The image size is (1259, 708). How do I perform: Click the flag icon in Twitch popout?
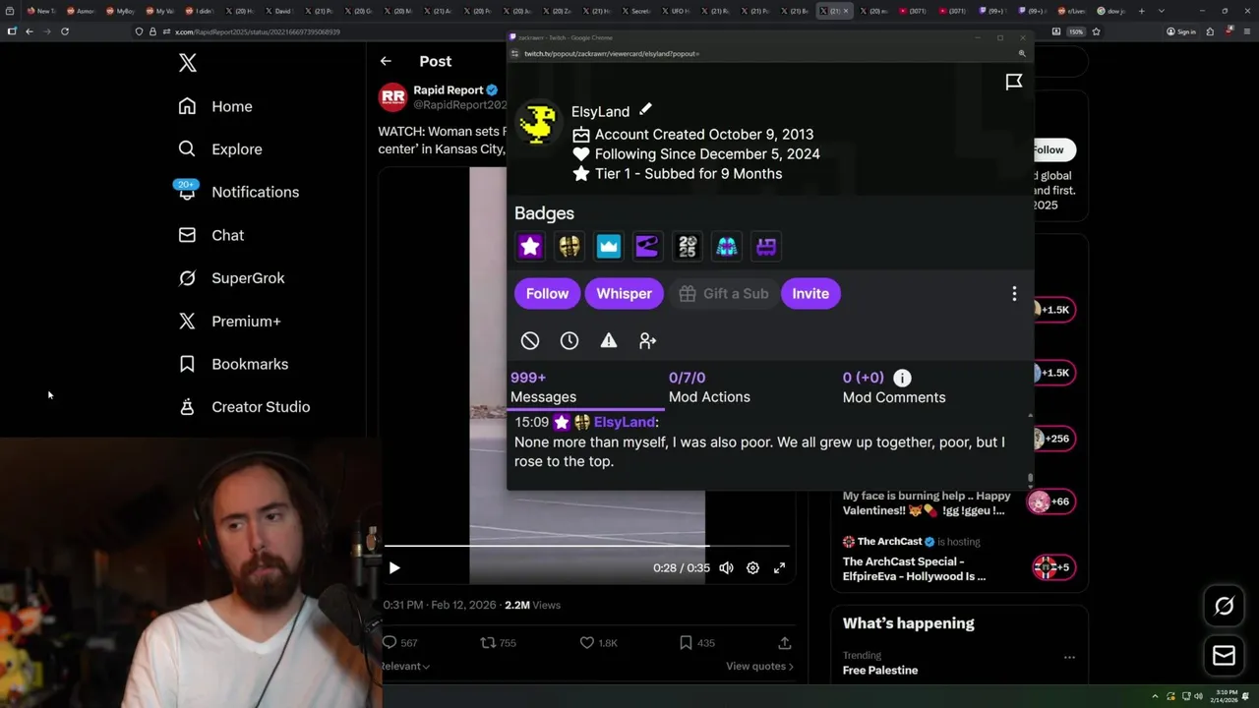[1014, 82]
